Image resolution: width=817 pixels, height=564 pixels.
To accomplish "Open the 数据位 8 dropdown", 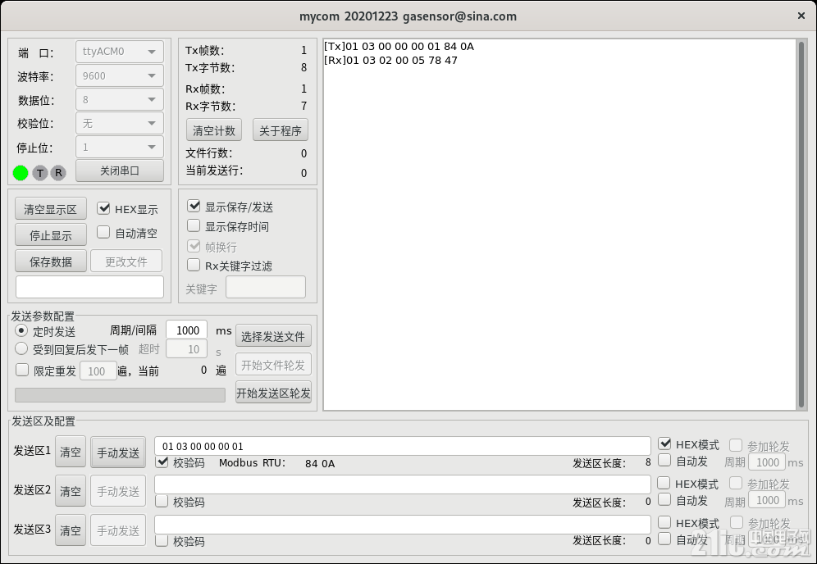I will (119, 99).
